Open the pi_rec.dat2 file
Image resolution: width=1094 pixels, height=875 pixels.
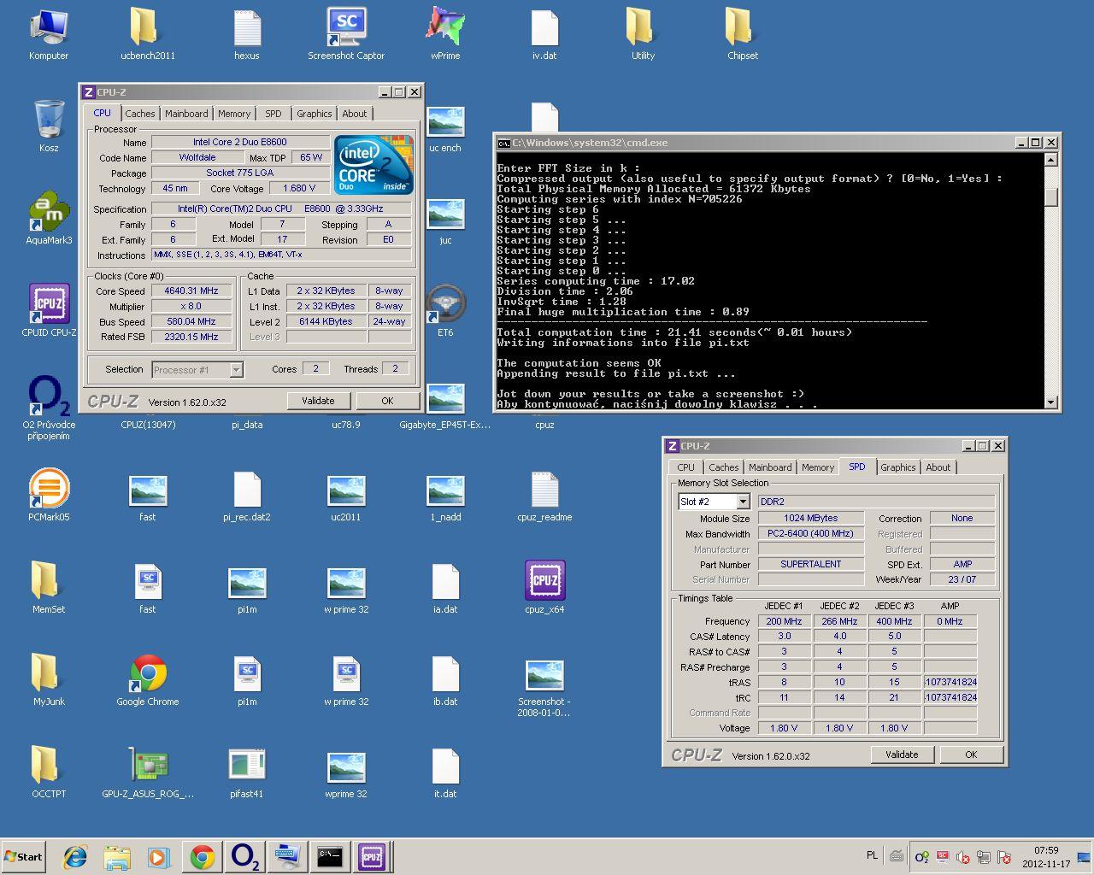click(x=247, y=496)
